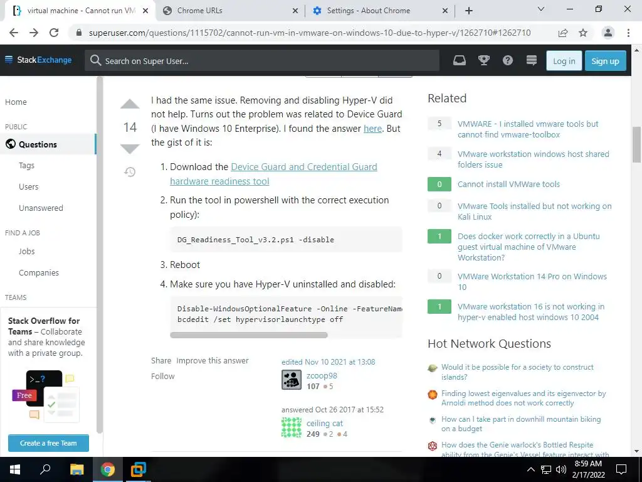642x482 pixels.
Task: Open the Chrome profile avatar
Action: [608, 33]
